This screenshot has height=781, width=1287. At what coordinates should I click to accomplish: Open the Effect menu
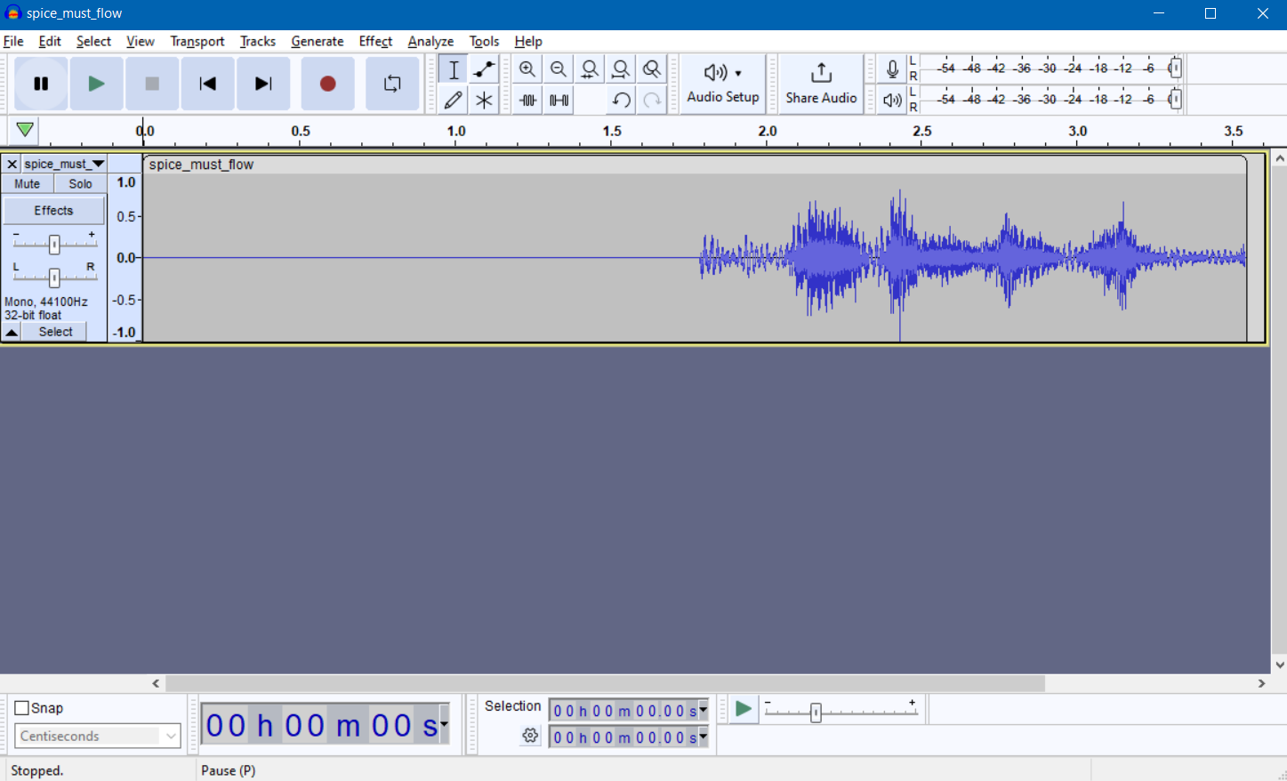tap(374, 41)
